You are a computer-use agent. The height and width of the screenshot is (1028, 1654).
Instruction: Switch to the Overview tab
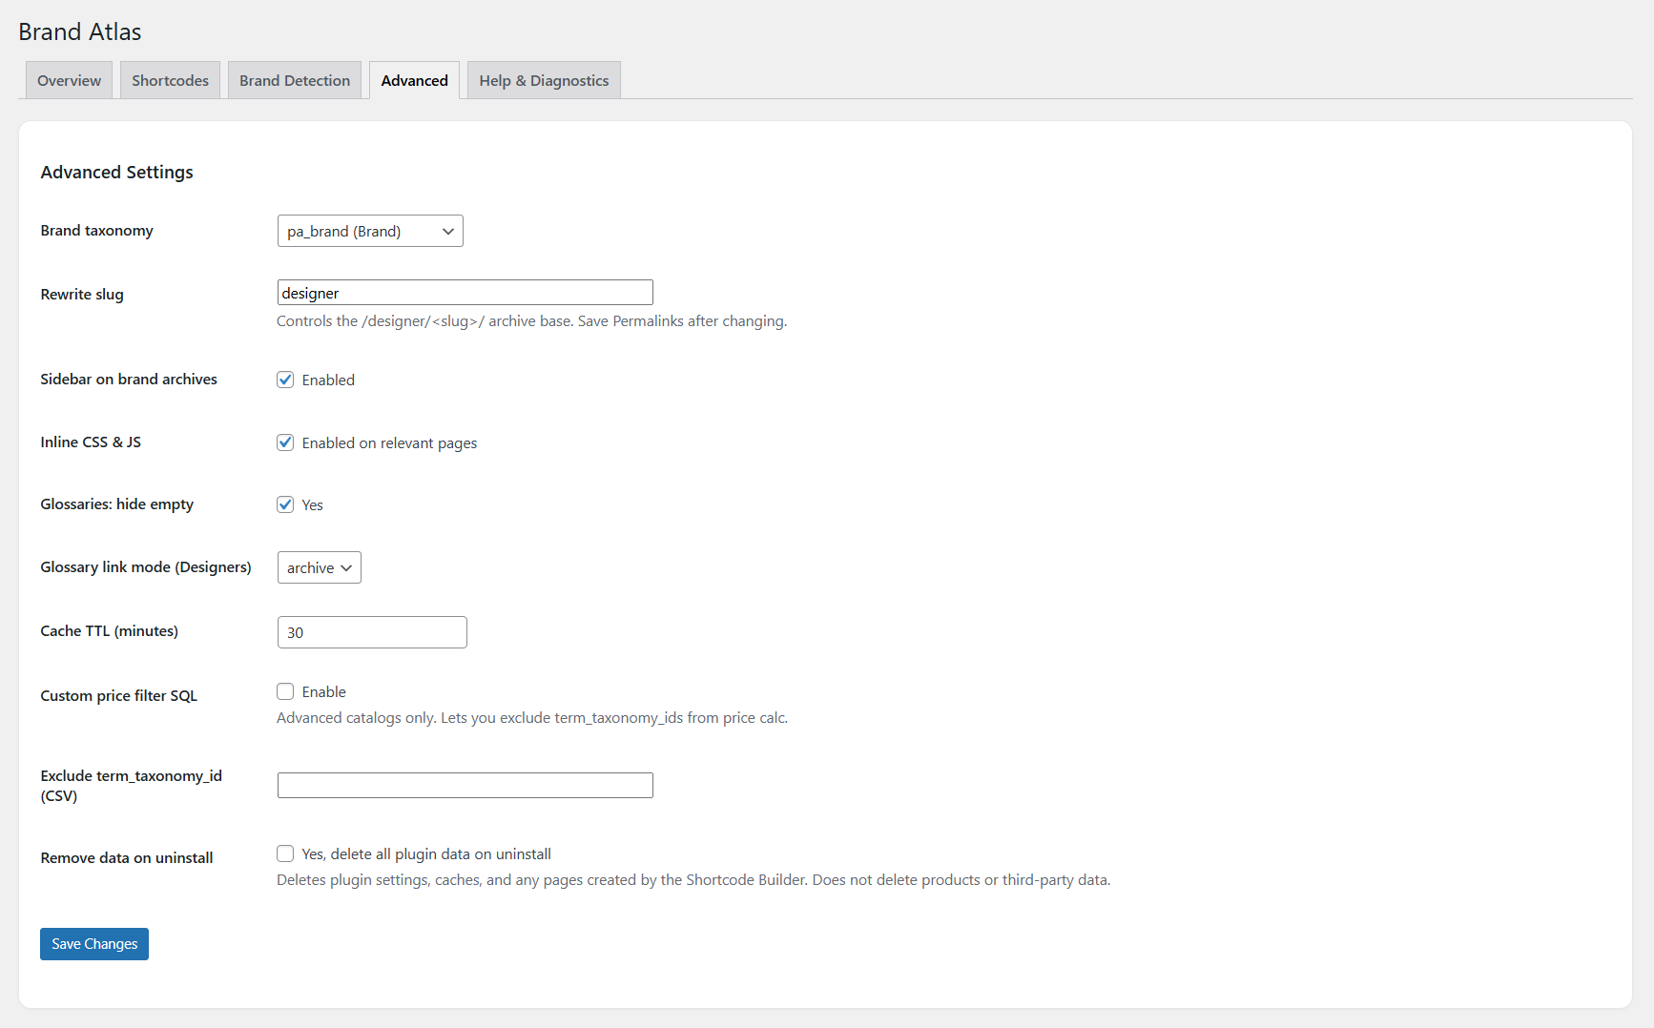point(68,80)
